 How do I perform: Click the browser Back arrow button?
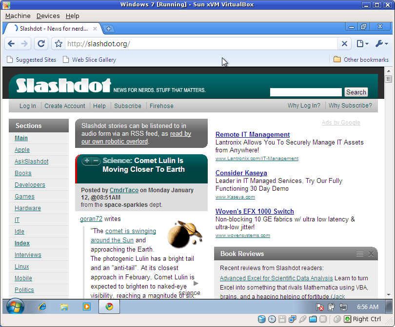(11, 44)
